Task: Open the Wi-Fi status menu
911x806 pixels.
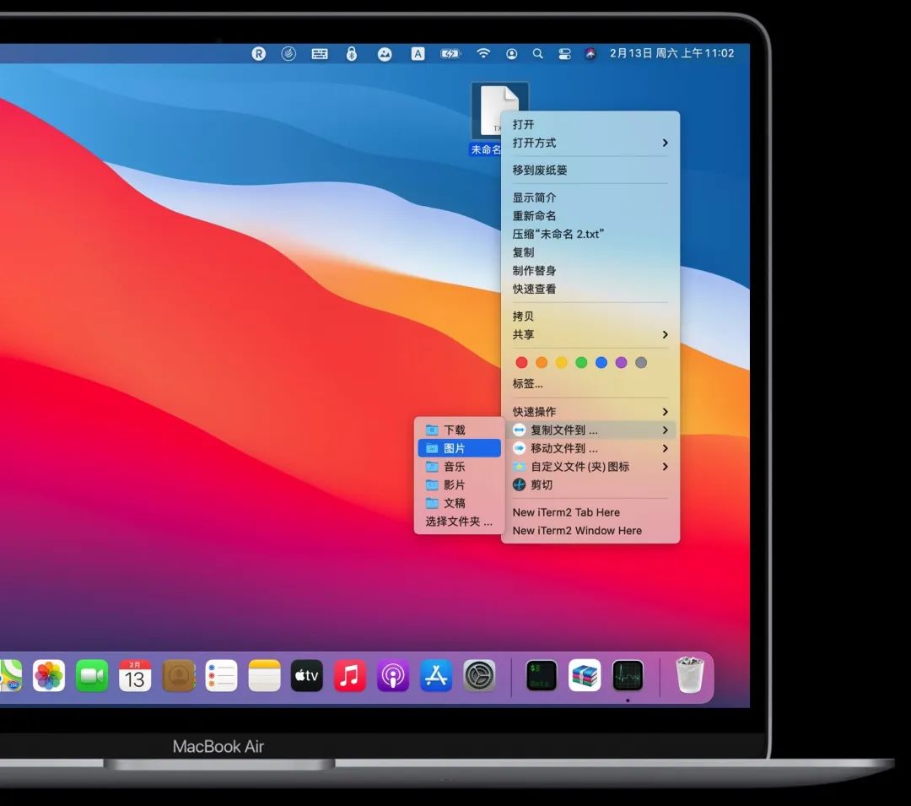Action: click(482, 53)
